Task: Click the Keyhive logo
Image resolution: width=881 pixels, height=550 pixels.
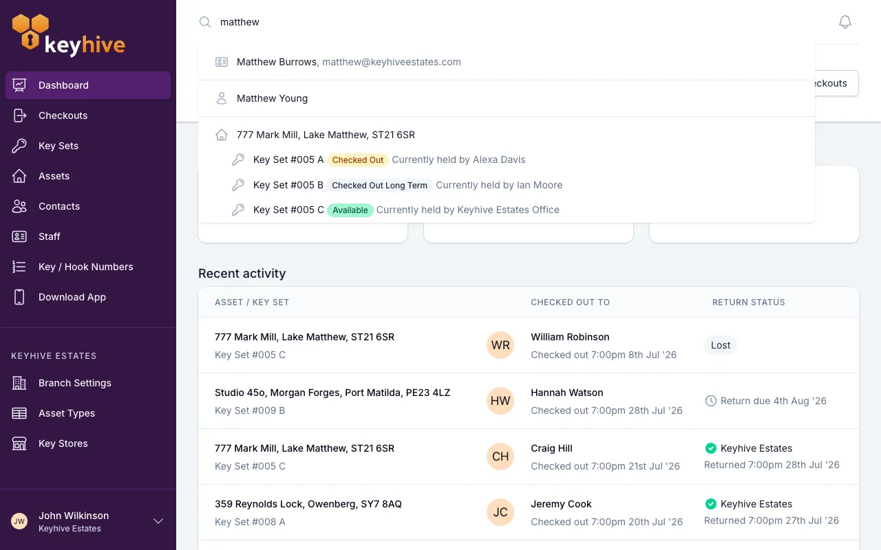Action: (69, 35)
